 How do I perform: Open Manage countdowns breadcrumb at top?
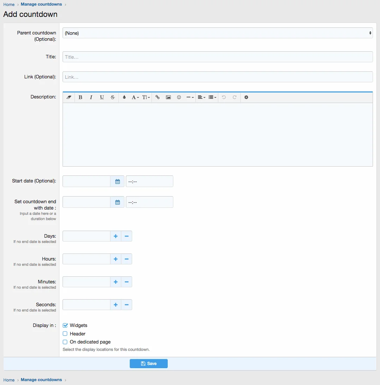pyautogui.click(x=41, y=4)
